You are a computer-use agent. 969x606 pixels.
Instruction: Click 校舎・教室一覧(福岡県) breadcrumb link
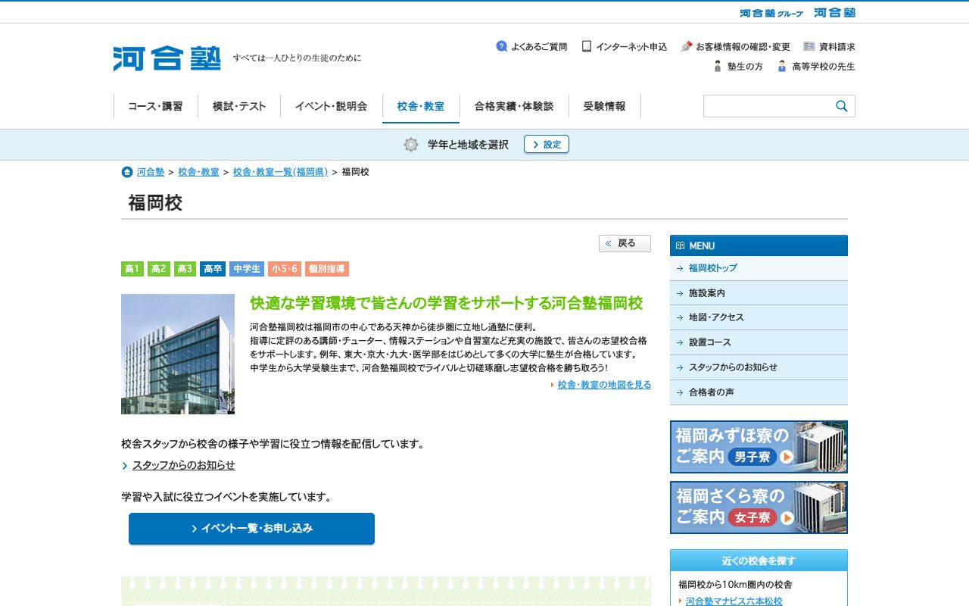pyautogui.click(x=280, y=172)
